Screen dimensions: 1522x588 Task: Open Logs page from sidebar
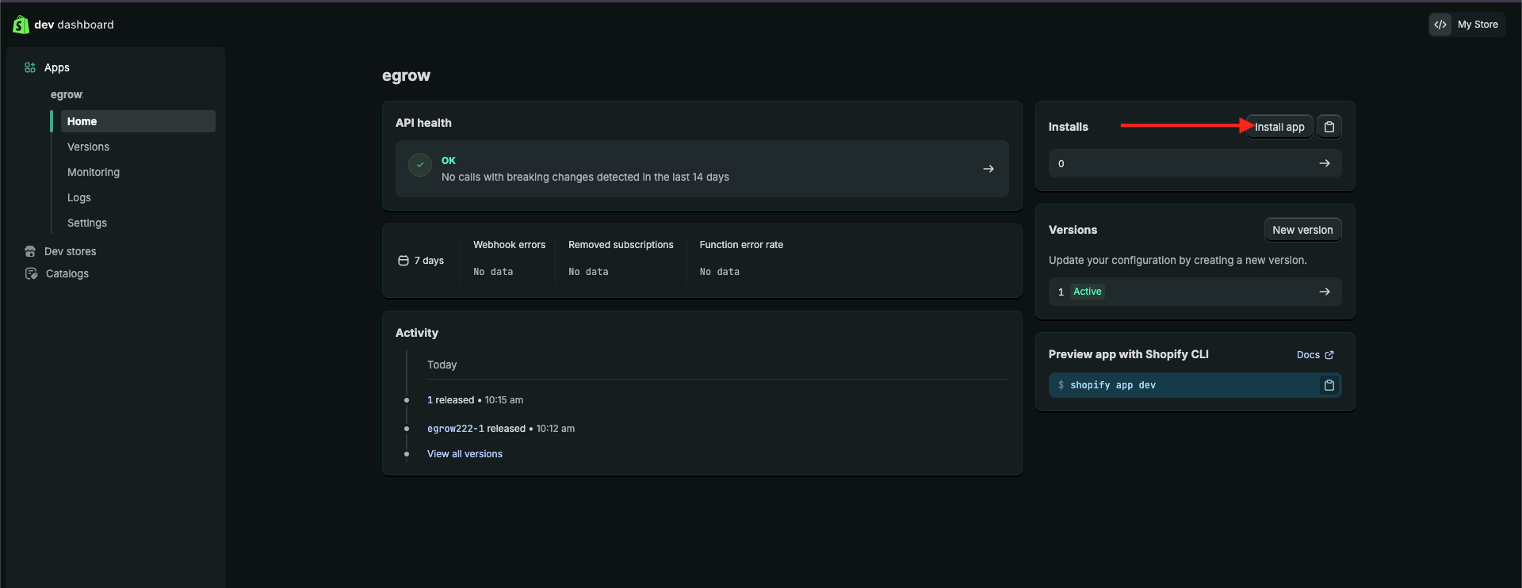[x=79, y=197]
